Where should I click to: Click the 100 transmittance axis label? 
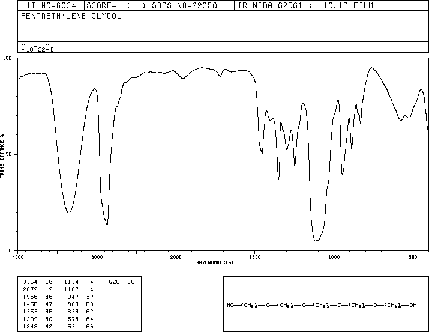7,58
